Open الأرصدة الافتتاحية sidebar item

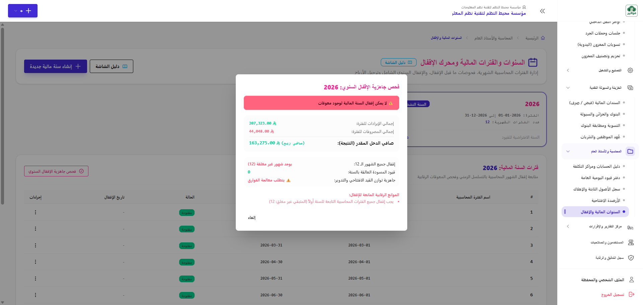[x=605, y=201]
